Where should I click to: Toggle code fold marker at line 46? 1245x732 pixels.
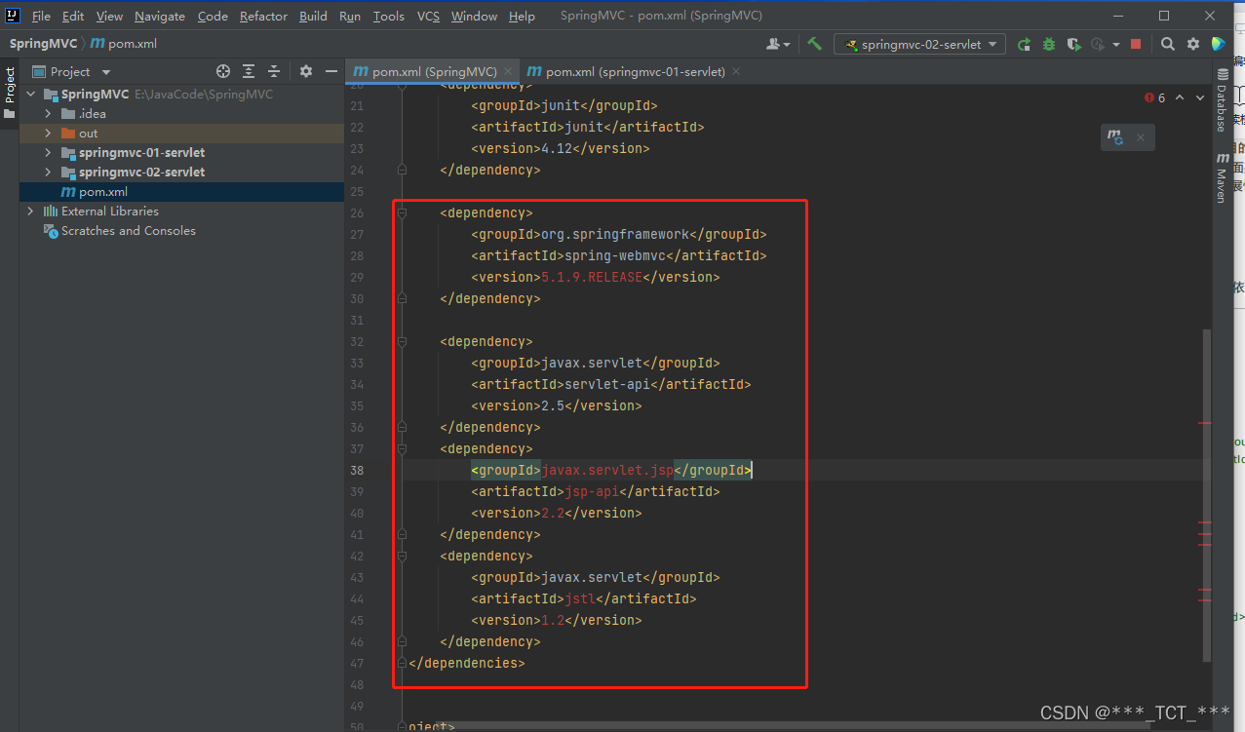pos(402,641)
